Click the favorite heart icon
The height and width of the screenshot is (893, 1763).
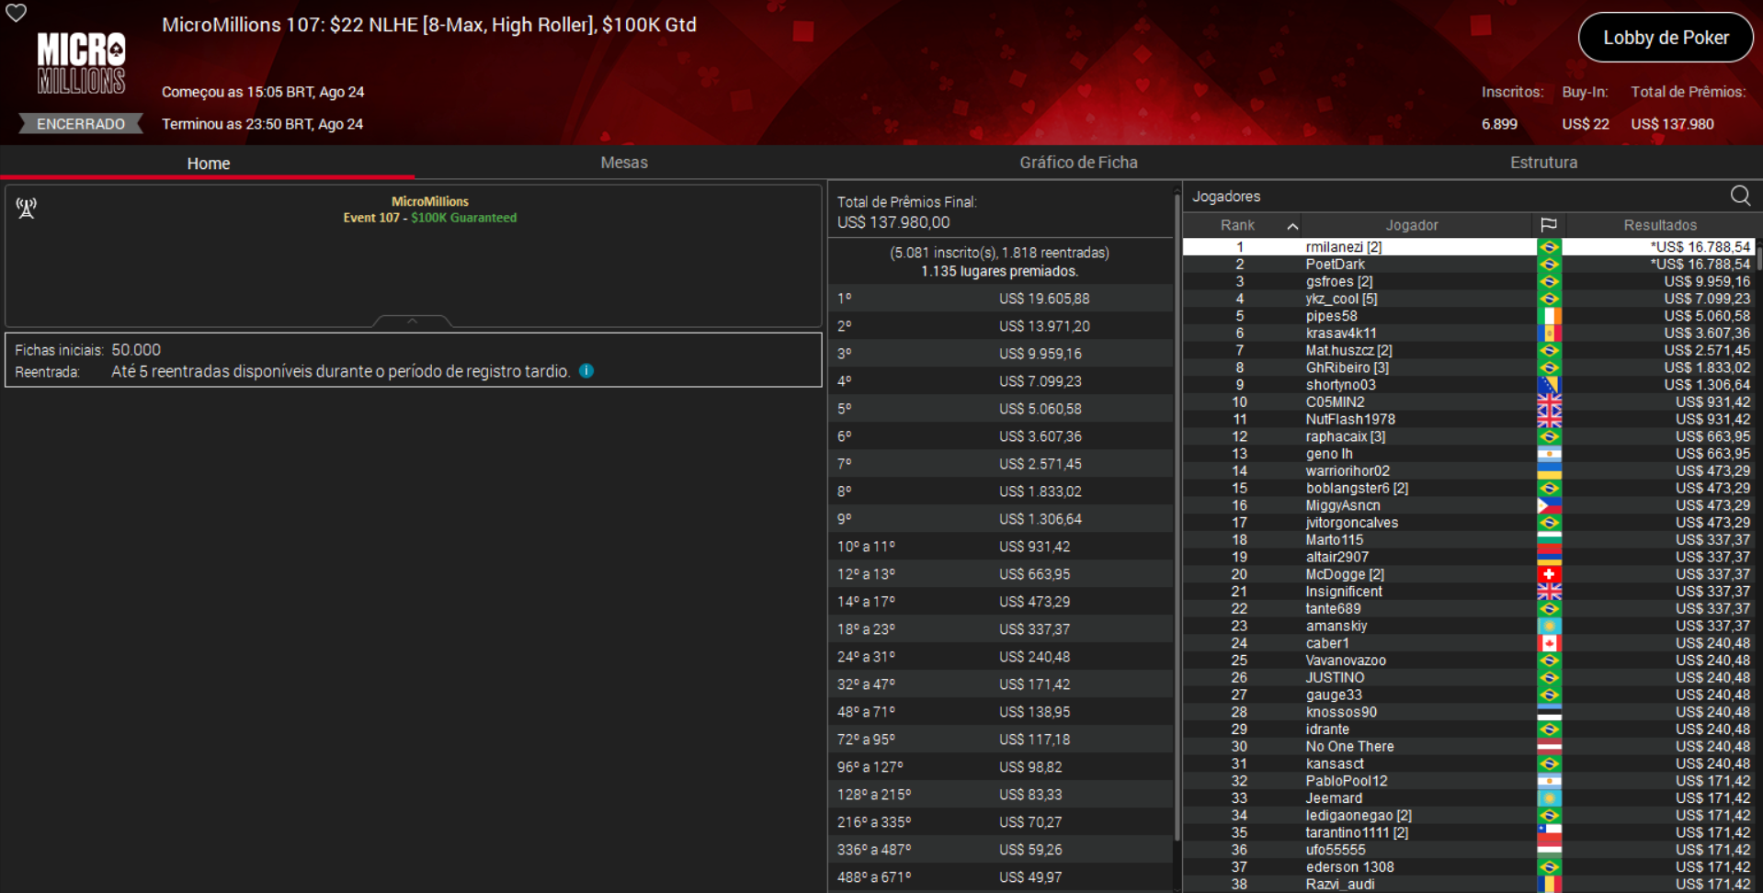[x=17, y=13]
